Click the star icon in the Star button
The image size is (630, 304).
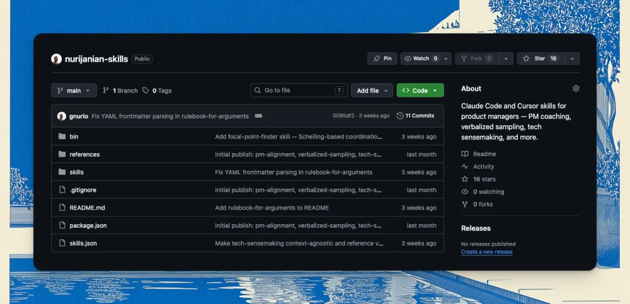click(526, 59)
